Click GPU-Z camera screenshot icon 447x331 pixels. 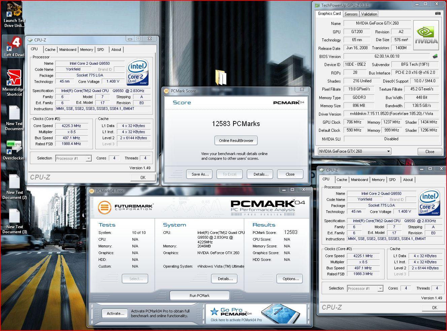point(438,13)
